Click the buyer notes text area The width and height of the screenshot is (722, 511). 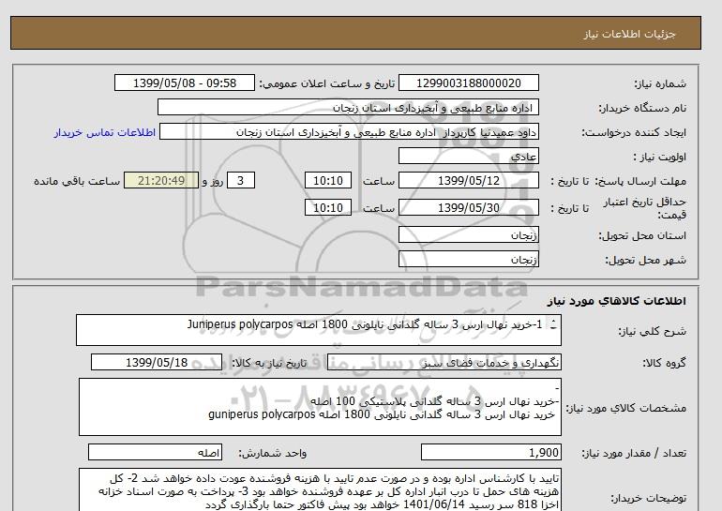tap(320, 490)
